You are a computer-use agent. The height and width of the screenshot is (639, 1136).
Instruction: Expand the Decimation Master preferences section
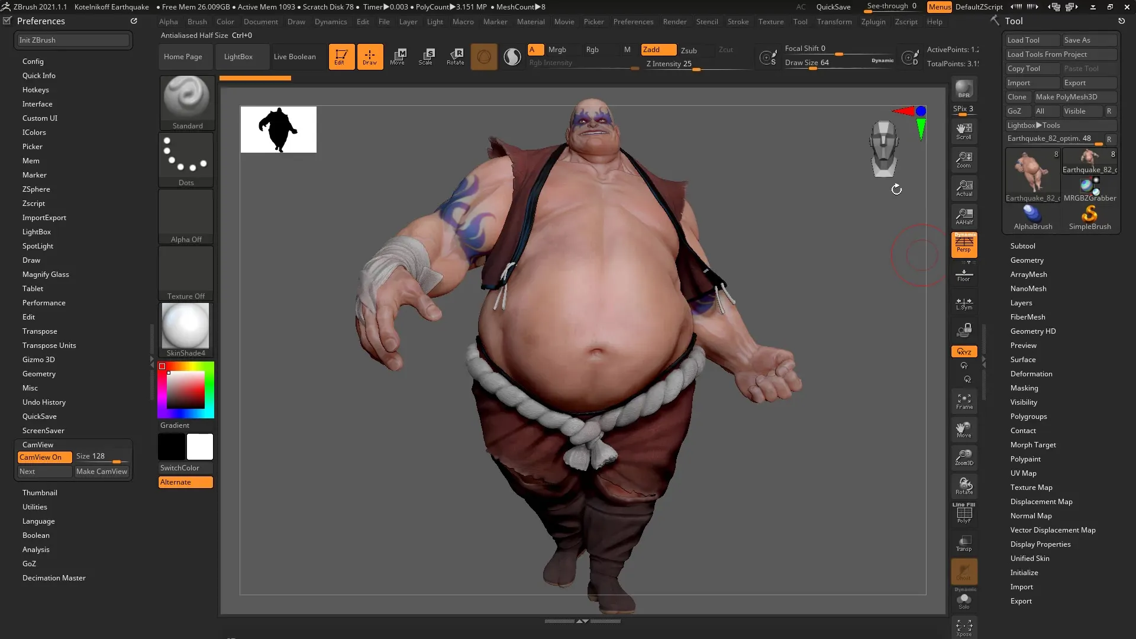pos(54,578)
